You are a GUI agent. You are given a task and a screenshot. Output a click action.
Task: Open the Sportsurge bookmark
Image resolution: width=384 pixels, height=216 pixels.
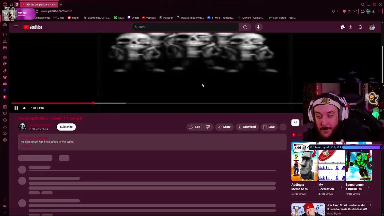tap(282, 18)
